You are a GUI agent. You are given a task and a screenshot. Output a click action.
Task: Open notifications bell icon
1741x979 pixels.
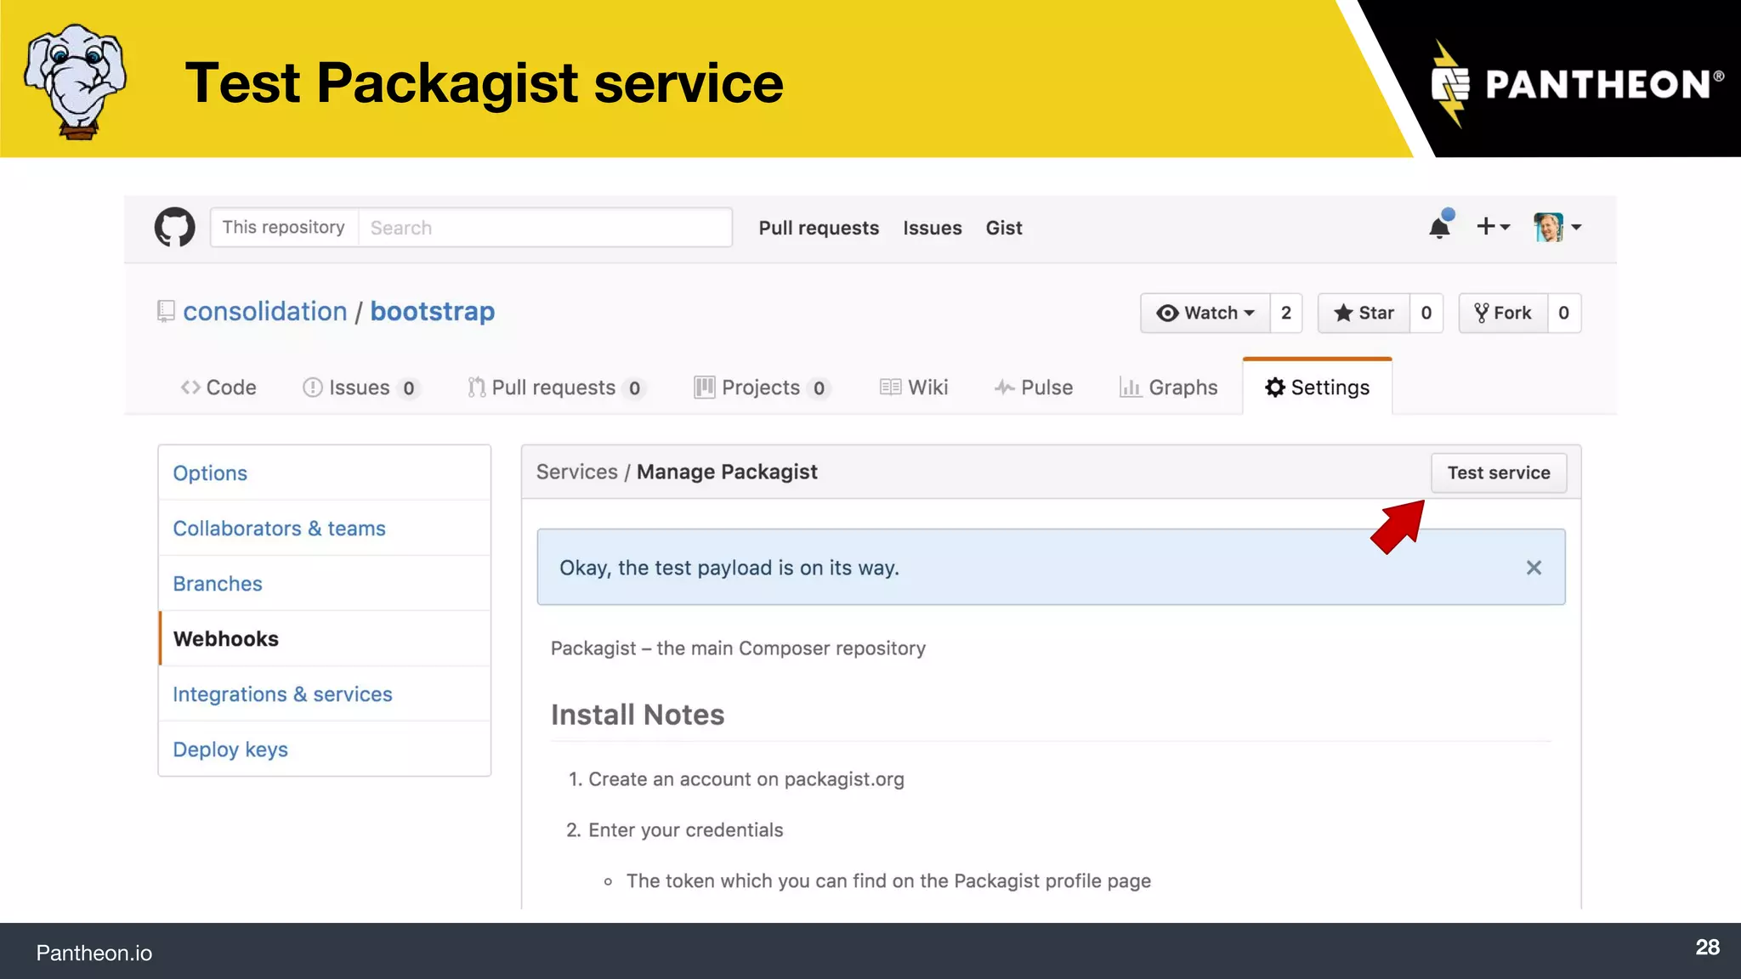coord(1440,226)
